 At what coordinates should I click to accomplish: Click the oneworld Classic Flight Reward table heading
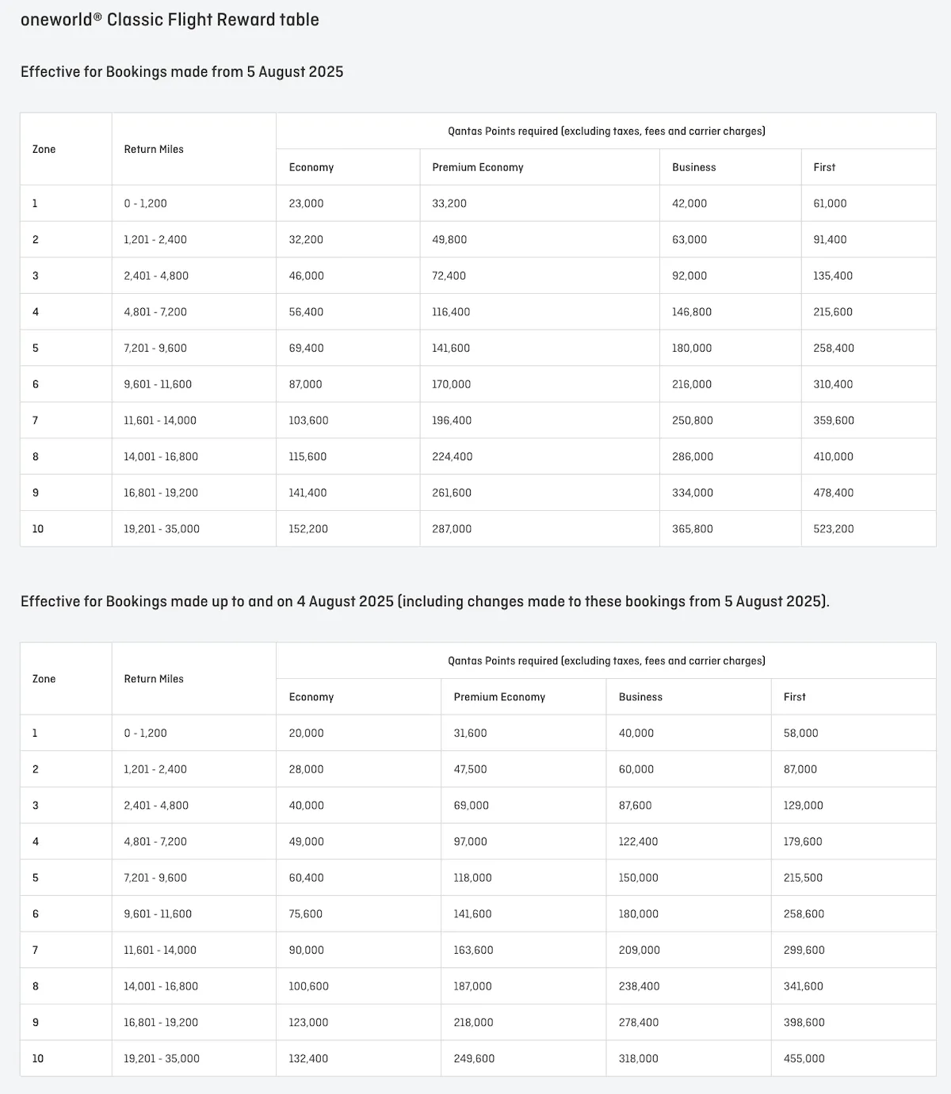(x=170, y=20)
